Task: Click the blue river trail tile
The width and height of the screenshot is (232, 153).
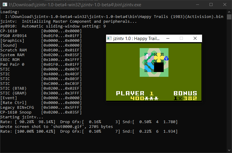Action: pyautogui.click(x=149, y=67)
